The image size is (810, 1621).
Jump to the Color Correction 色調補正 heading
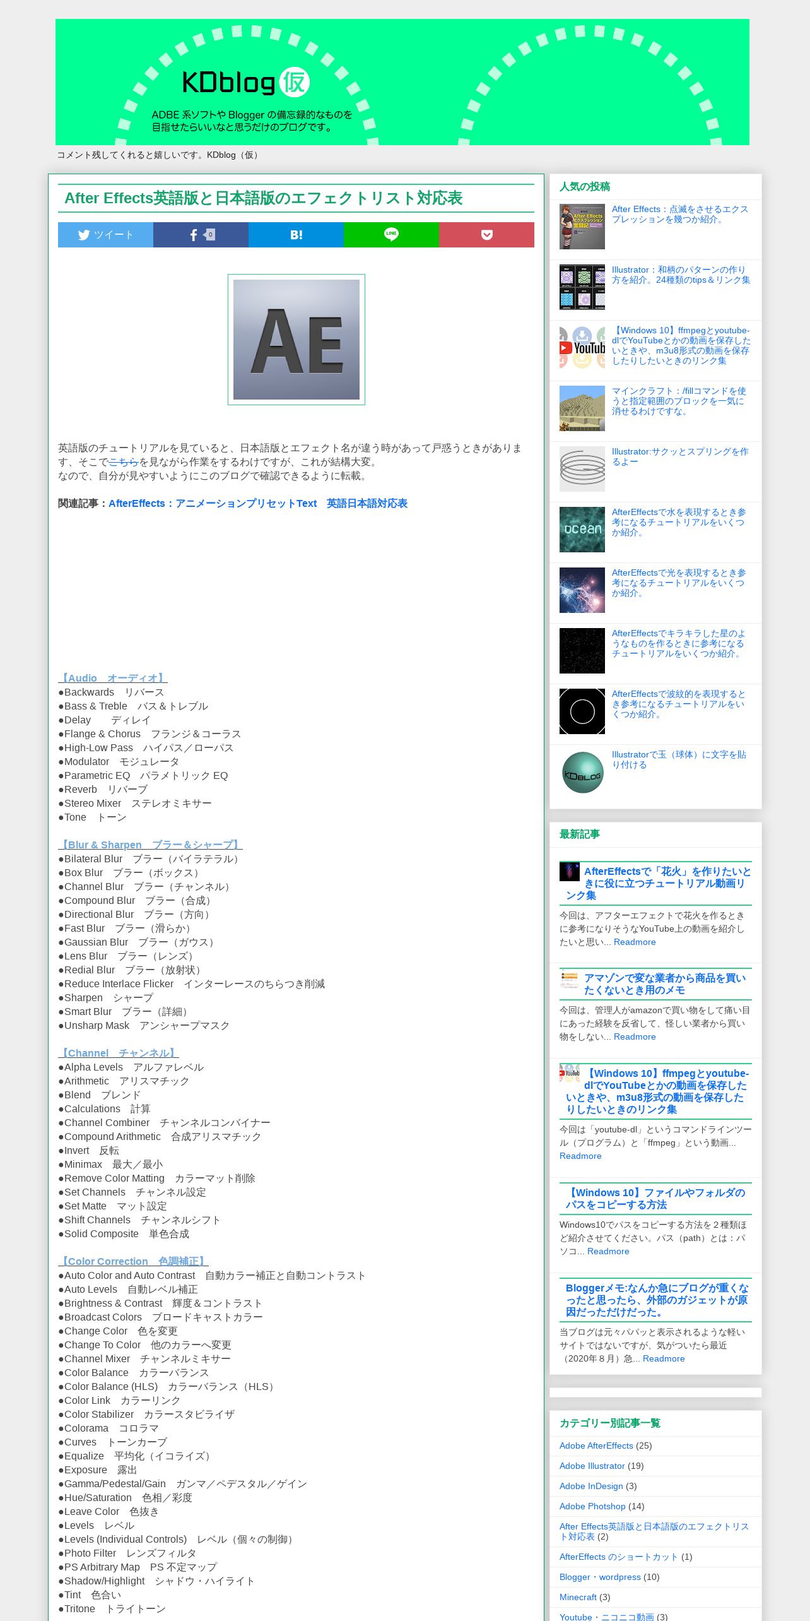pos(133,1261)
